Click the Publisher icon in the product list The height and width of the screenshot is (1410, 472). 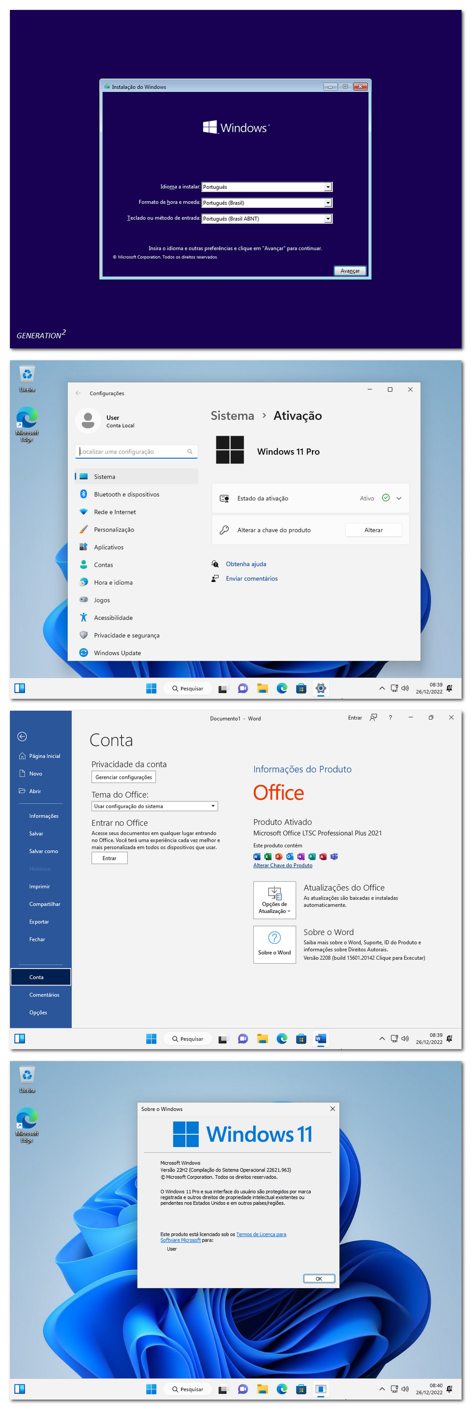click(312, 857)
